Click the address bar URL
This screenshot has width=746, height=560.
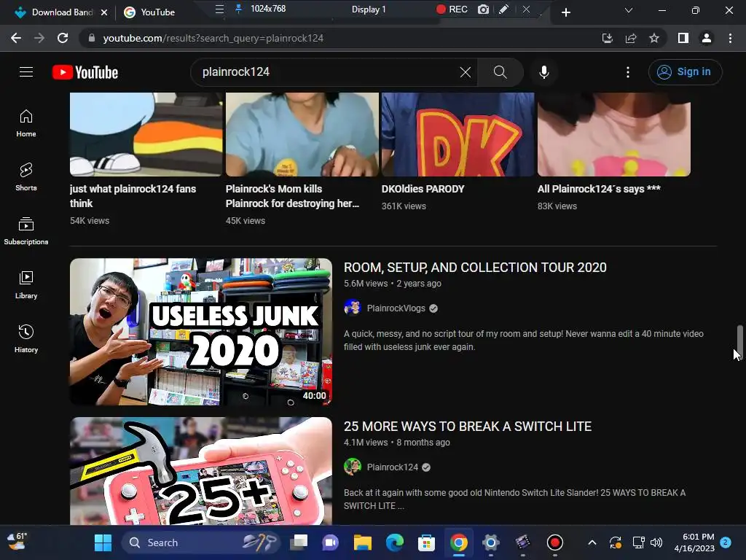pos(213,38)
